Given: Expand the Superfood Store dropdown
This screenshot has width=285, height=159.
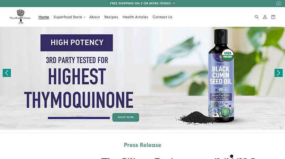Looking at the screenshot, I should click(69, 17).
